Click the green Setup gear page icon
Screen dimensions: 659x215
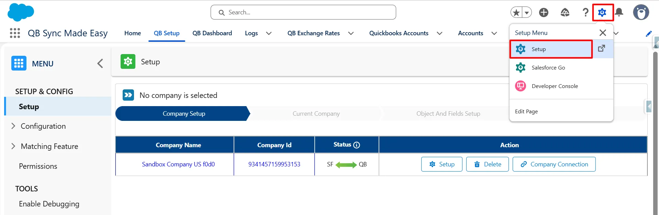point(128,62)
